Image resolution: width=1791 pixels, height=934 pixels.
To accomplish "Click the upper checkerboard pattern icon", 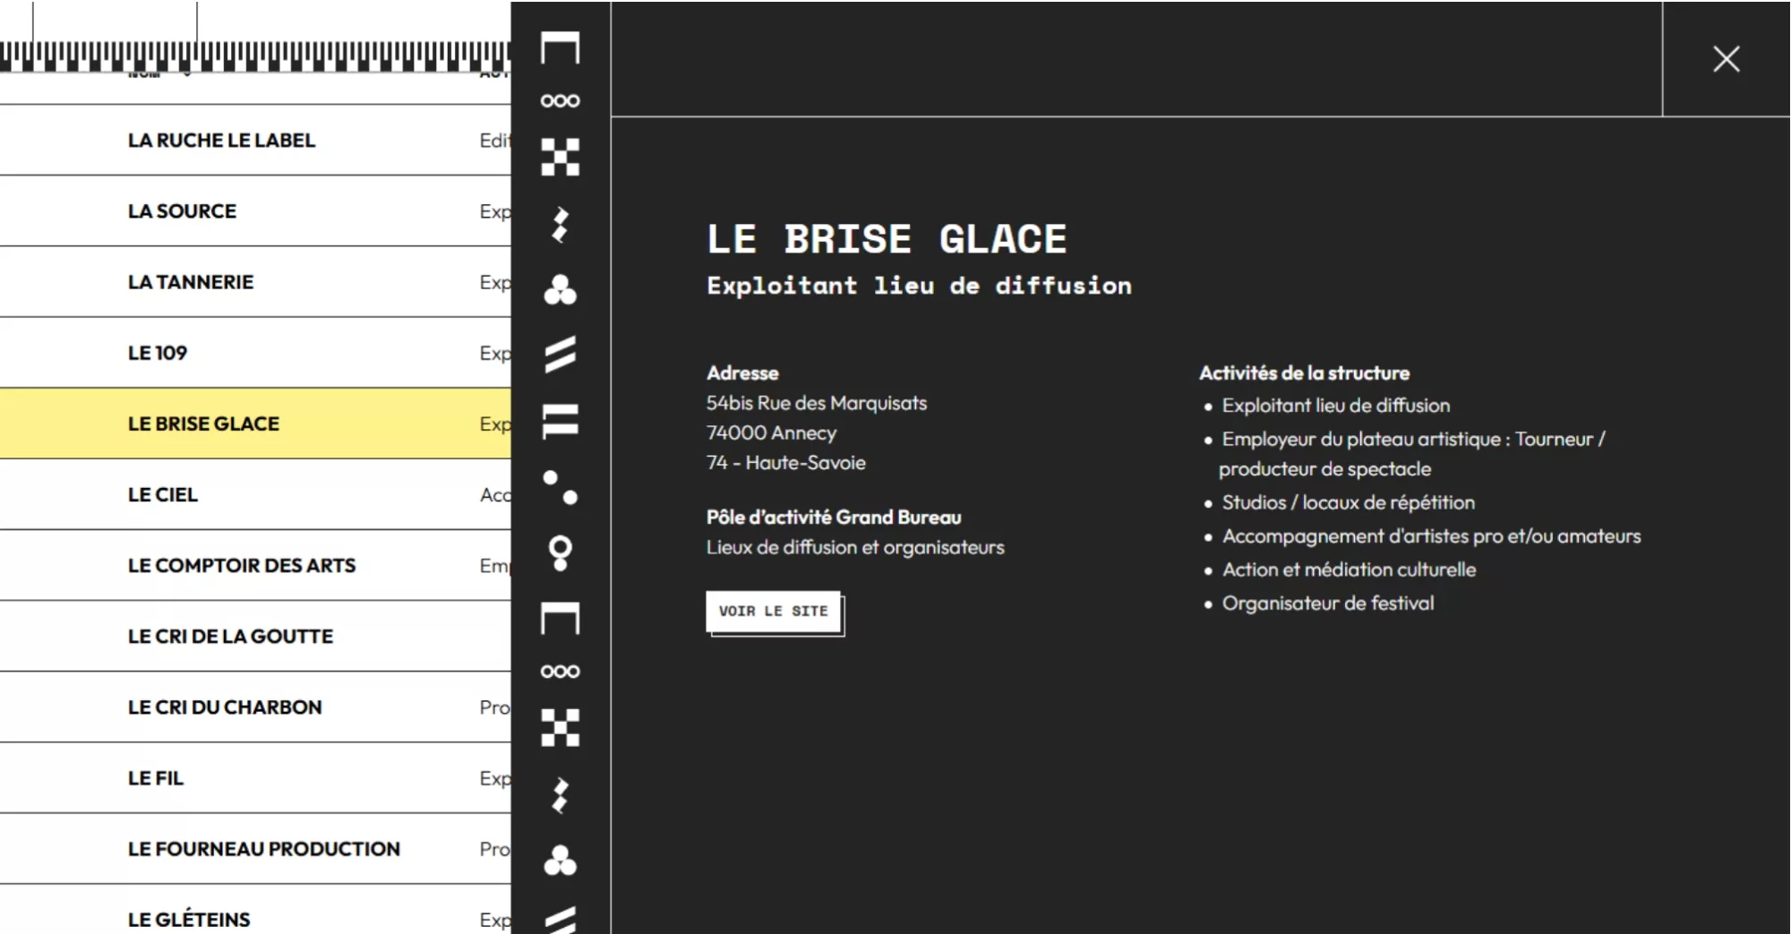I will click(560, 158).
